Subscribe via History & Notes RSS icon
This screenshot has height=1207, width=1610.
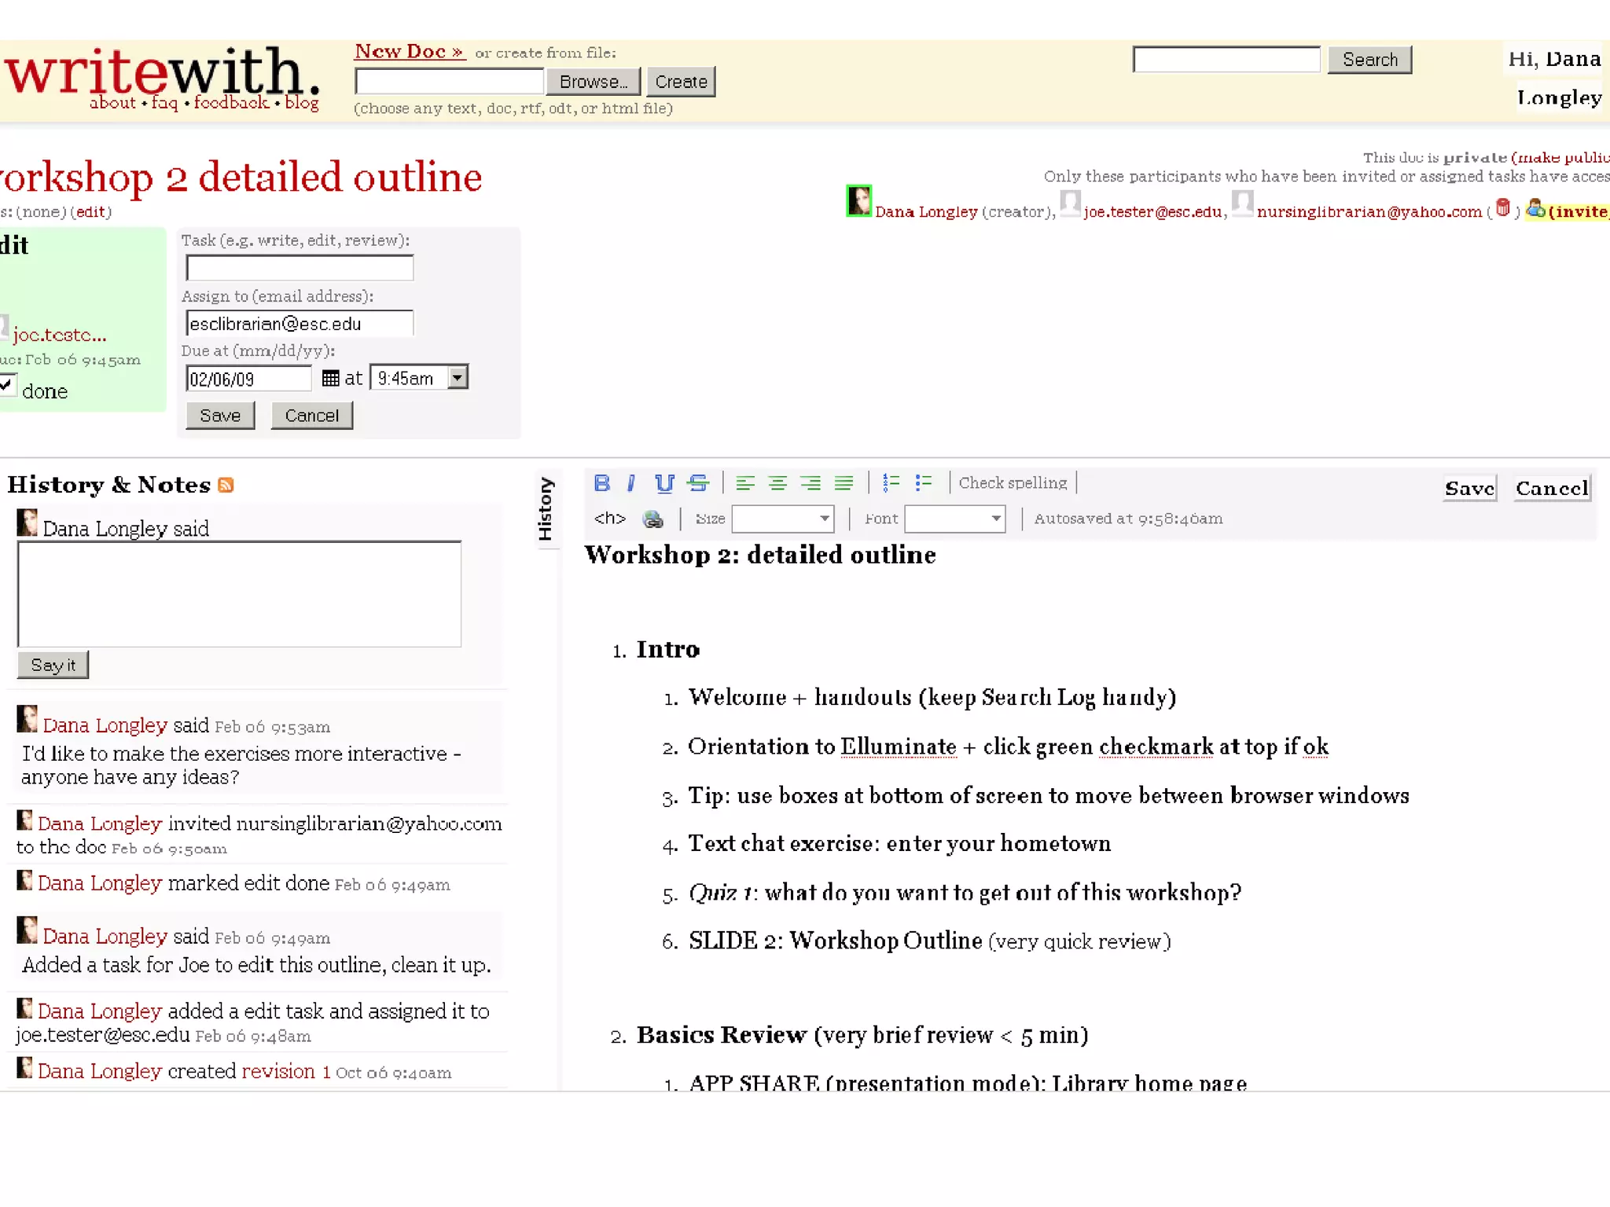pos(226,485)
